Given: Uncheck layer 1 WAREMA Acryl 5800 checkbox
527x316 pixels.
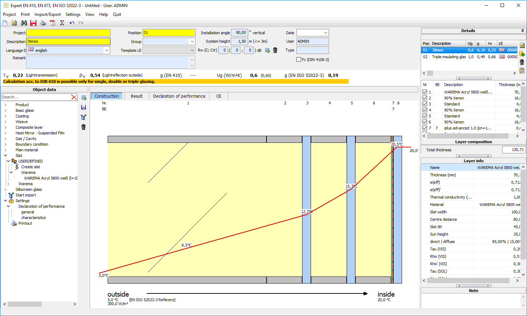Looking at the screenshot, I should [425, 92].
